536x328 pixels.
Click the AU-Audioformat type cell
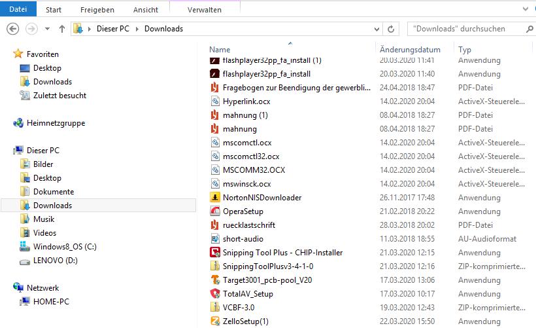487,239
